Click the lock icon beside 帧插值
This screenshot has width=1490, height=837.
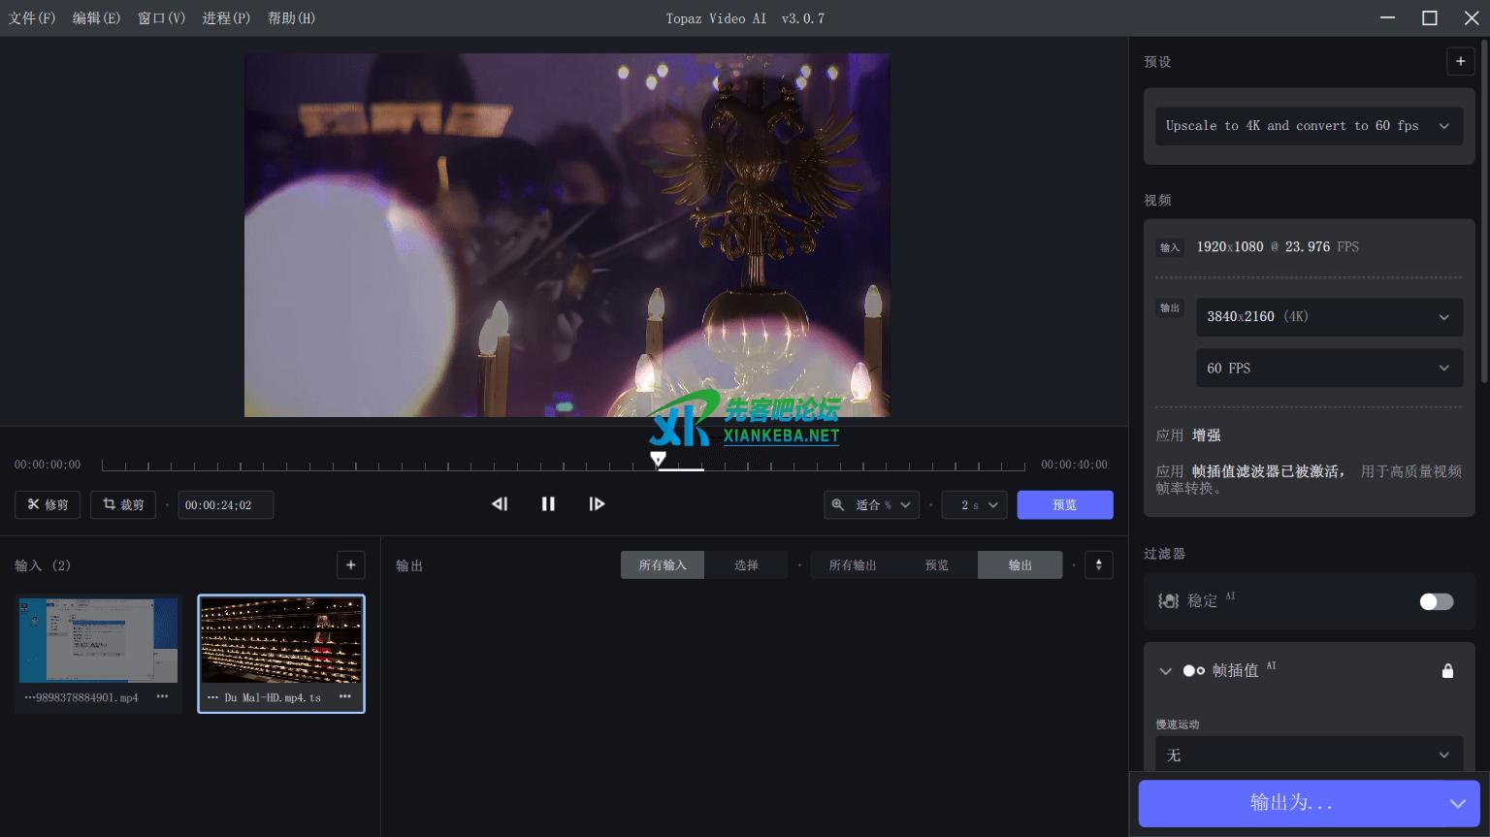click(x=1447, y=671)
